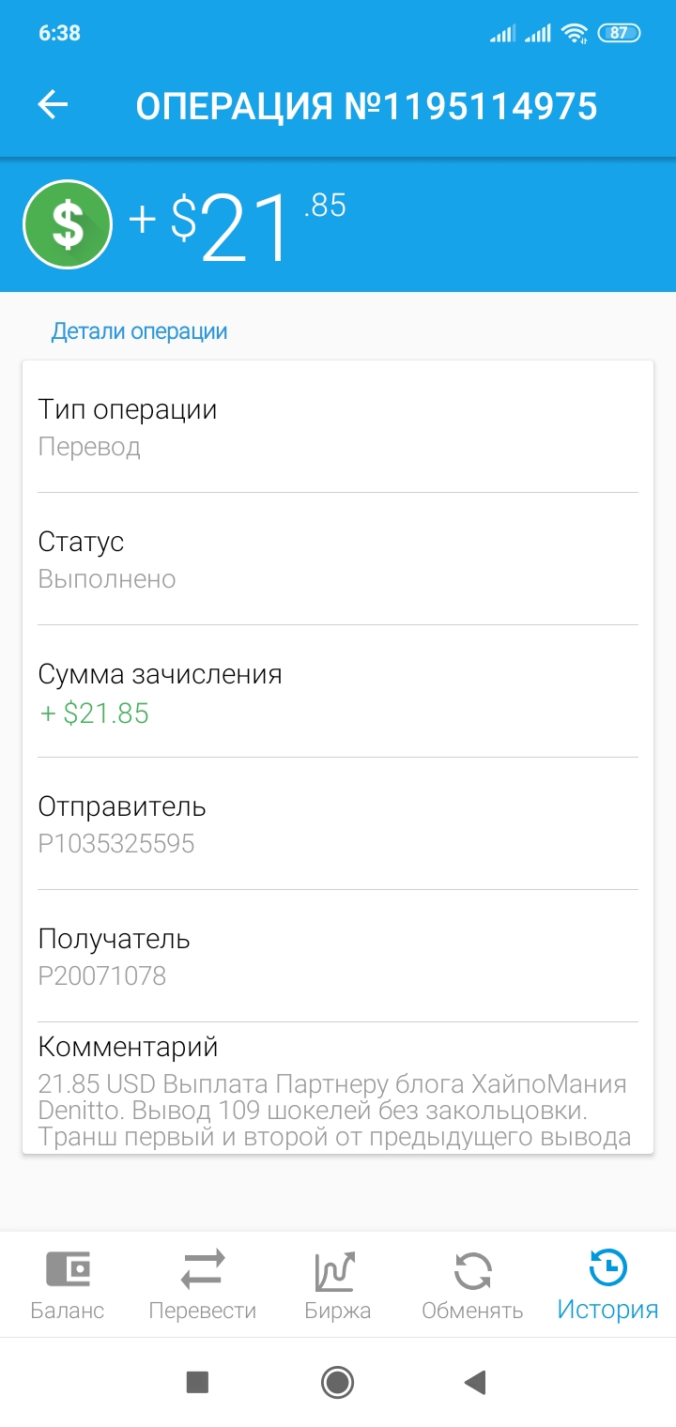The width and height of the screenshot is (676, 1427).
Task: Tap the Обменять exchange icon
Action: click(472, 1271)
